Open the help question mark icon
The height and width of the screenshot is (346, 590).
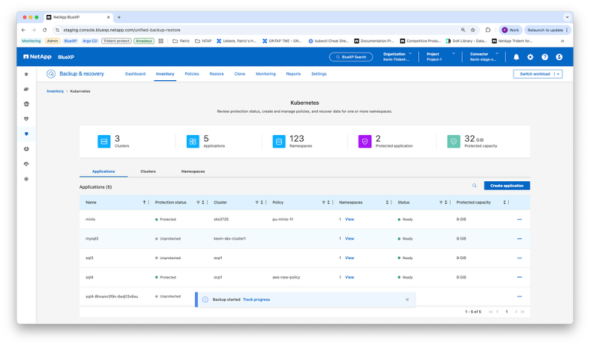pyautogui.click(x=545, y=57)
